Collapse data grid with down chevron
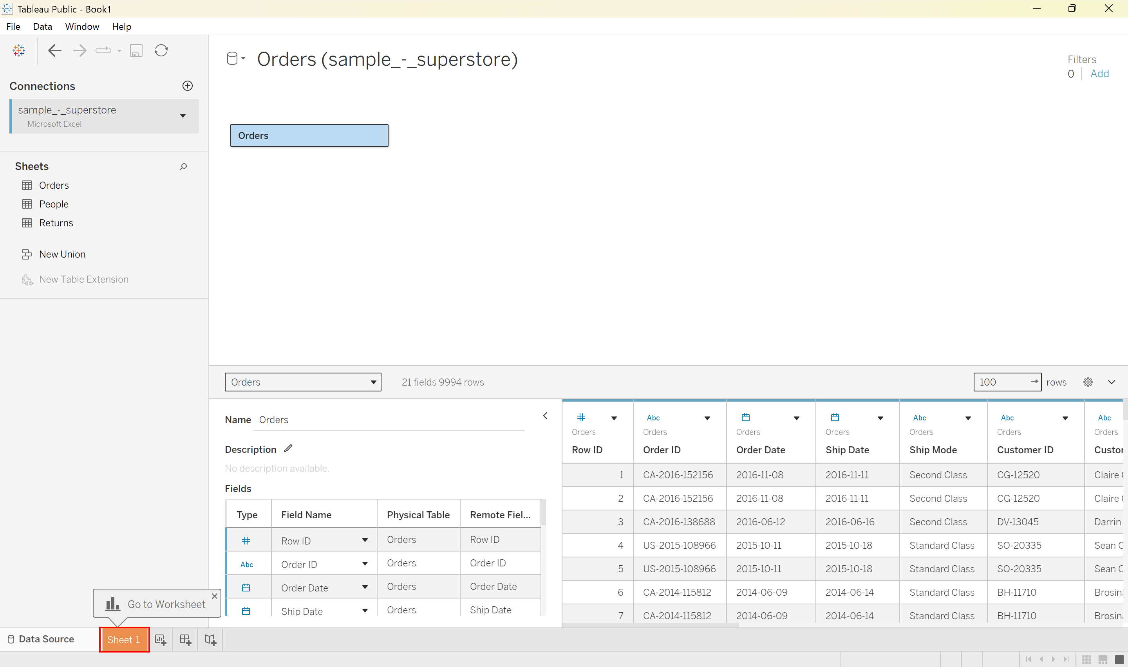 pyautogui.click(x=1112, y=382)
